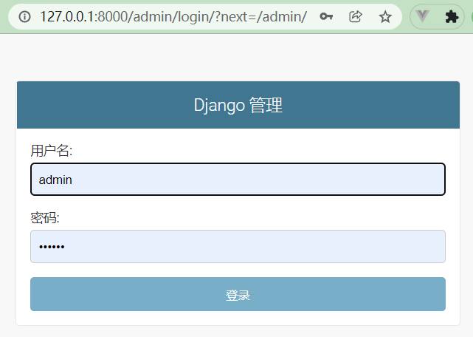Open the Vue devtools extension icon
The image size is (473, 337).
click(x=422, y=16)
